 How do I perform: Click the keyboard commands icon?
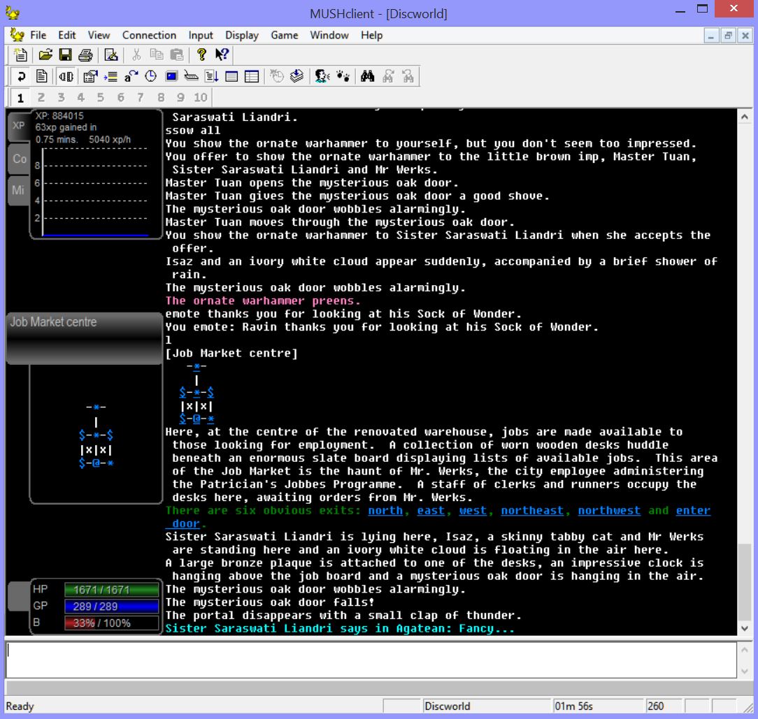tap(192, 76)
